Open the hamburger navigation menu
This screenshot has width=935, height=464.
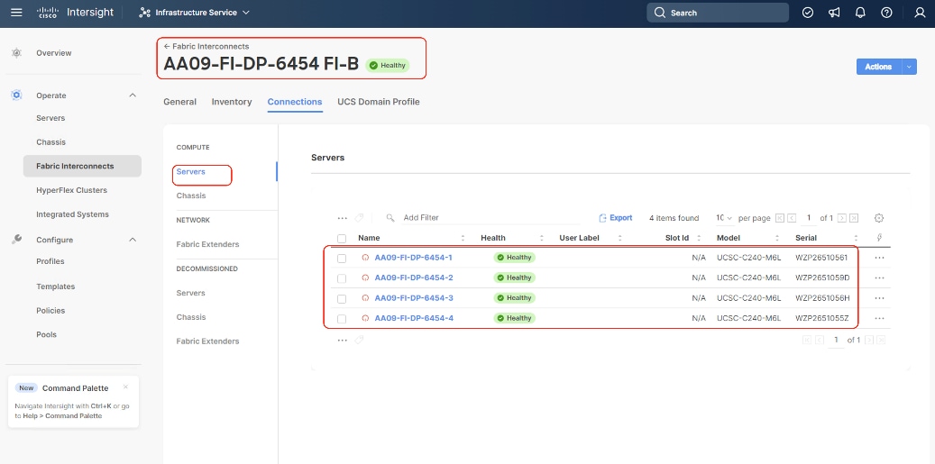click(17, 13)
